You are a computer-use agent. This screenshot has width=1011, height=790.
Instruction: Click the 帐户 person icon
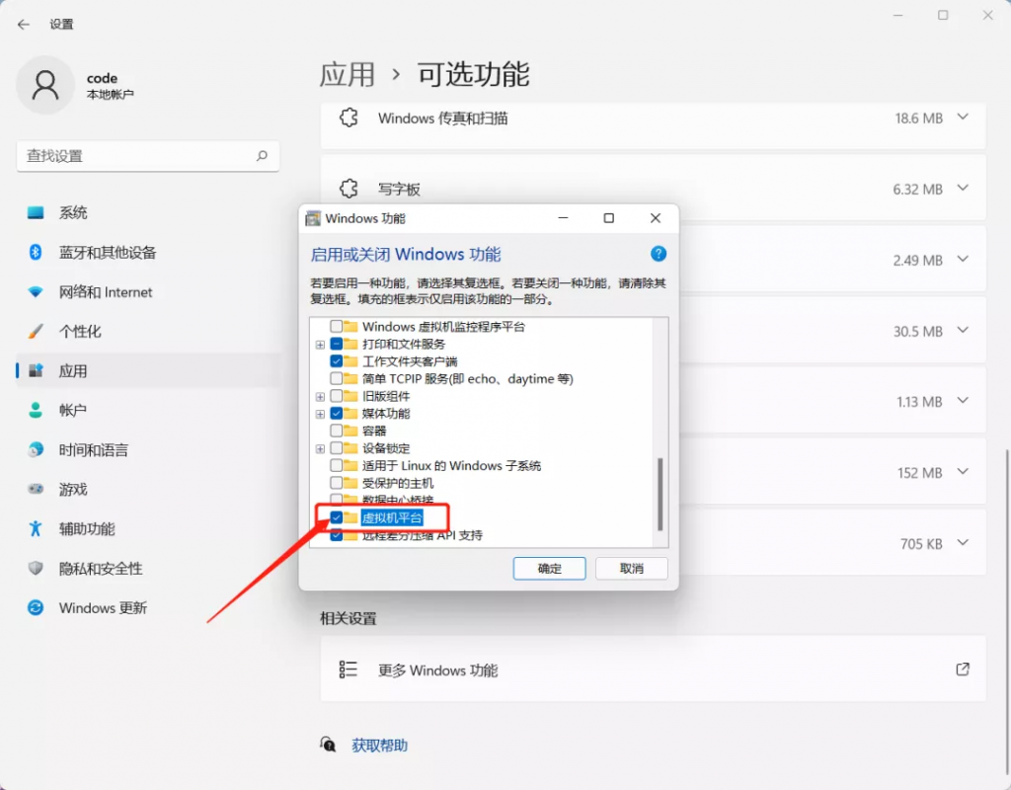tap(36, 410)
